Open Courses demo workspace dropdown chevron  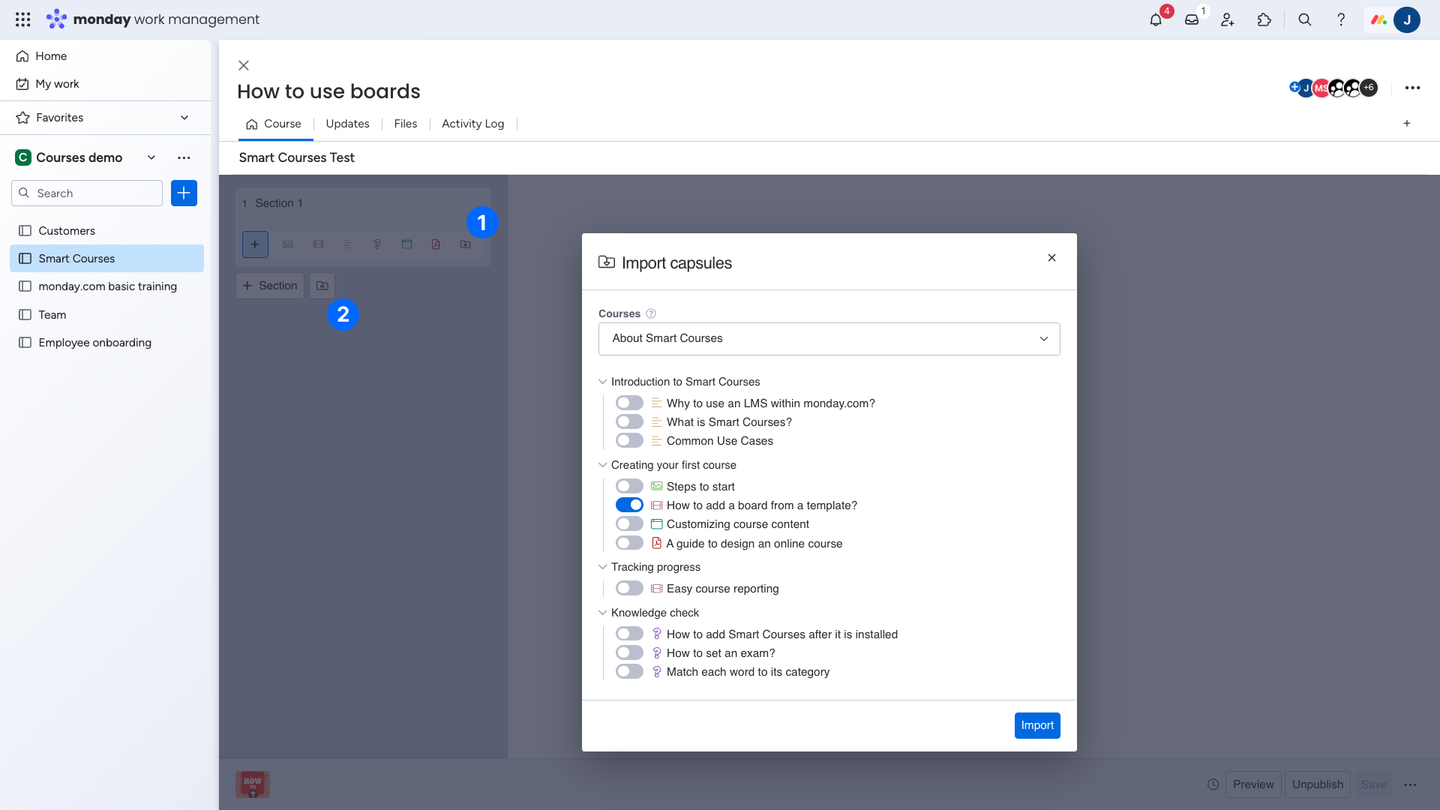tap(151, 157)
